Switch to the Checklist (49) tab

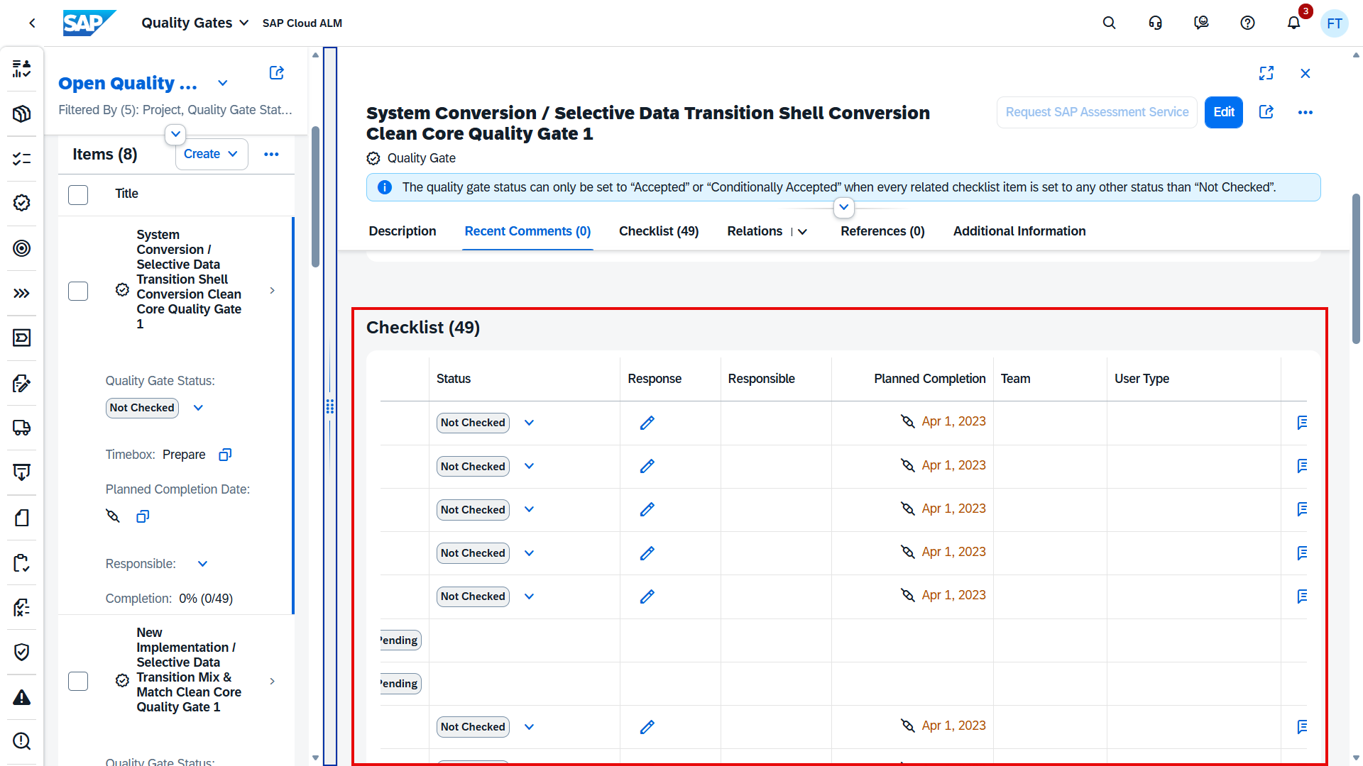tap(658, 231)
